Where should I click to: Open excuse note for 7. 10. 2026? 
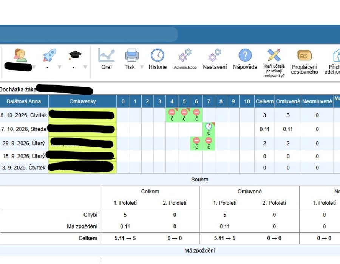(x=82, y=129)
